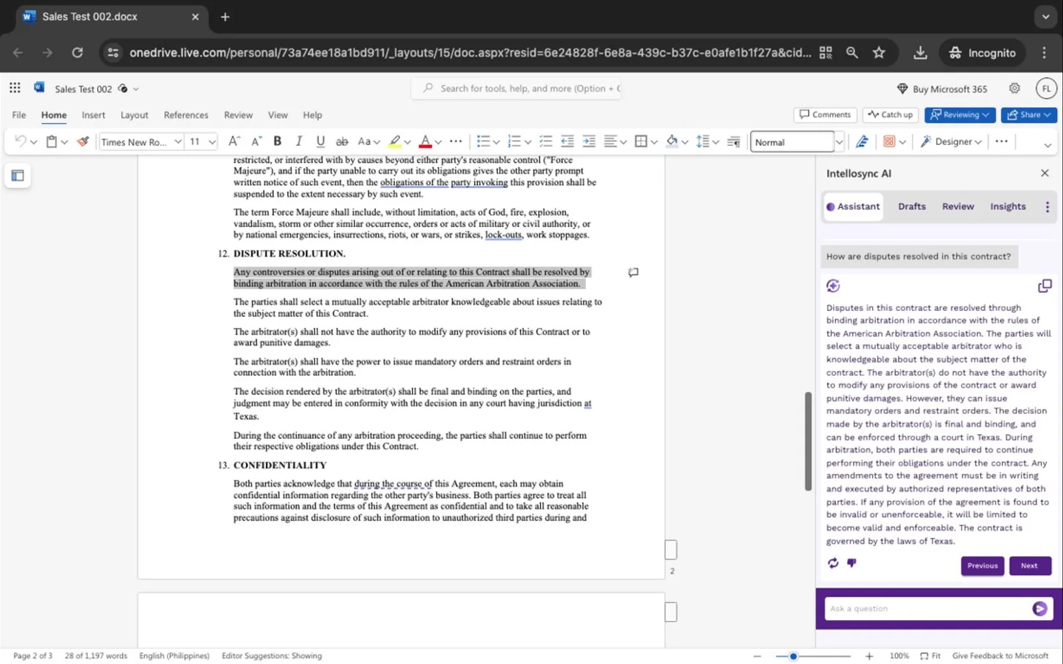Regenerate the AI answer with refresh icon
This screenshot has height=664, width=1063.
click(x=833, y=563)
